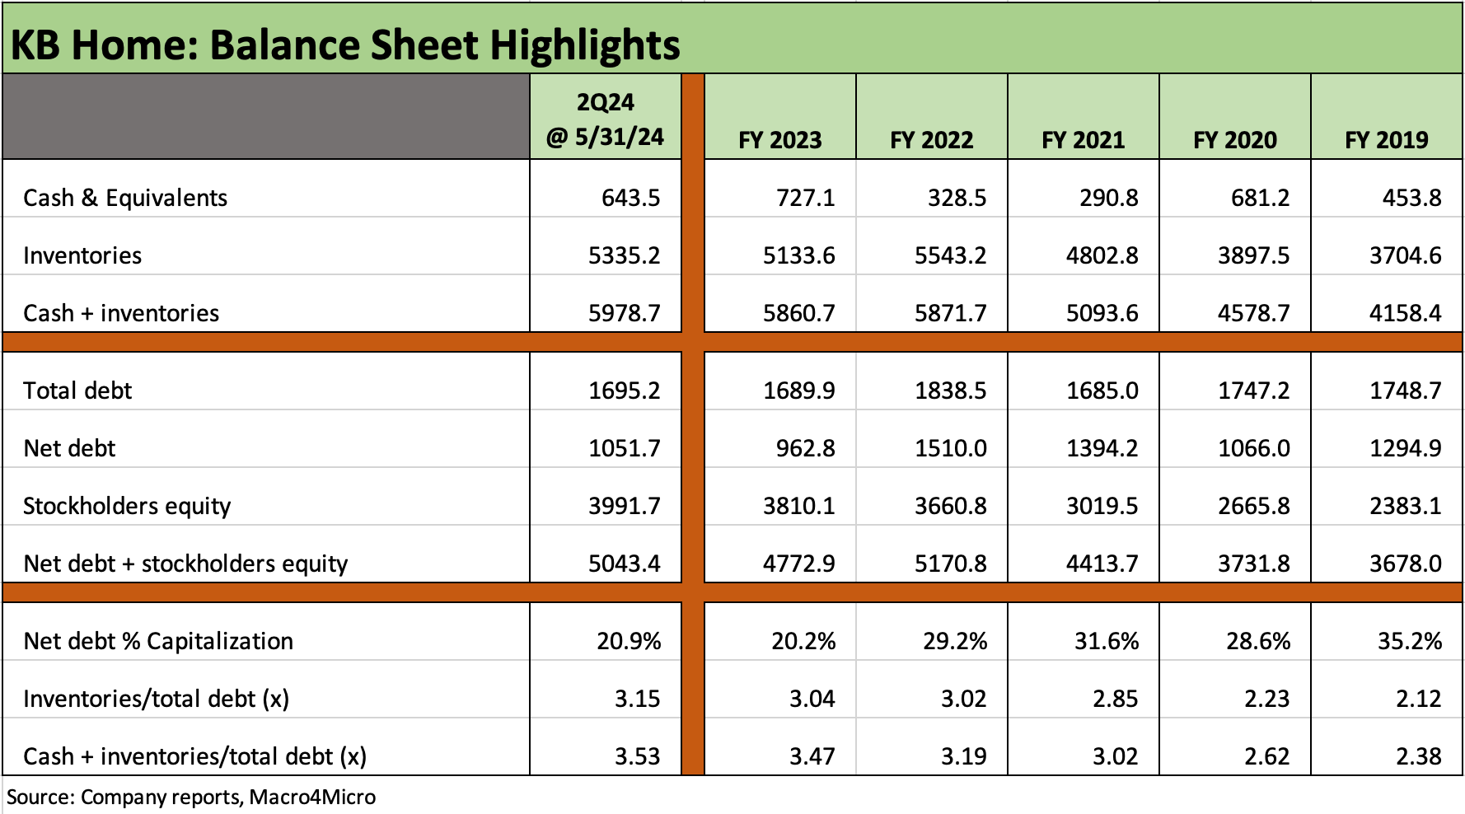Select the FY 2019 cash value 453.8
1465x814 pixels.
tap(1411, 198)
